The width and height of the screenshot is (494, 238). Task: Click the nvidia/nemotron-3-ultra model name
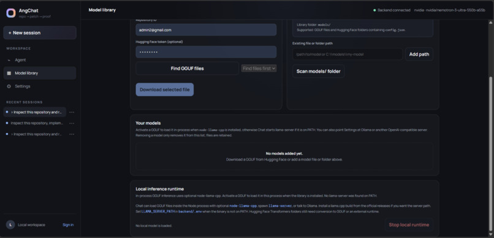coord(450,10)
